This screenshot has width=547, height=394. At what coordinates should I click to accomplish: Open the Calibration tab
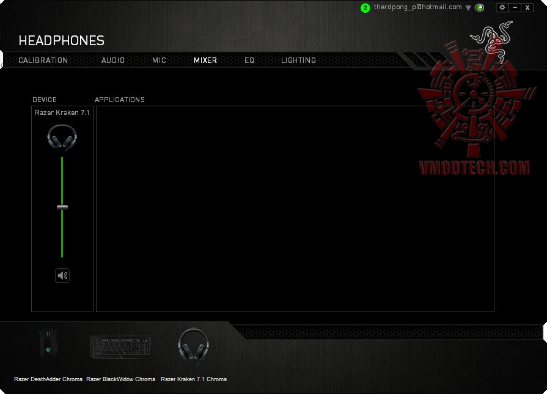43,60
